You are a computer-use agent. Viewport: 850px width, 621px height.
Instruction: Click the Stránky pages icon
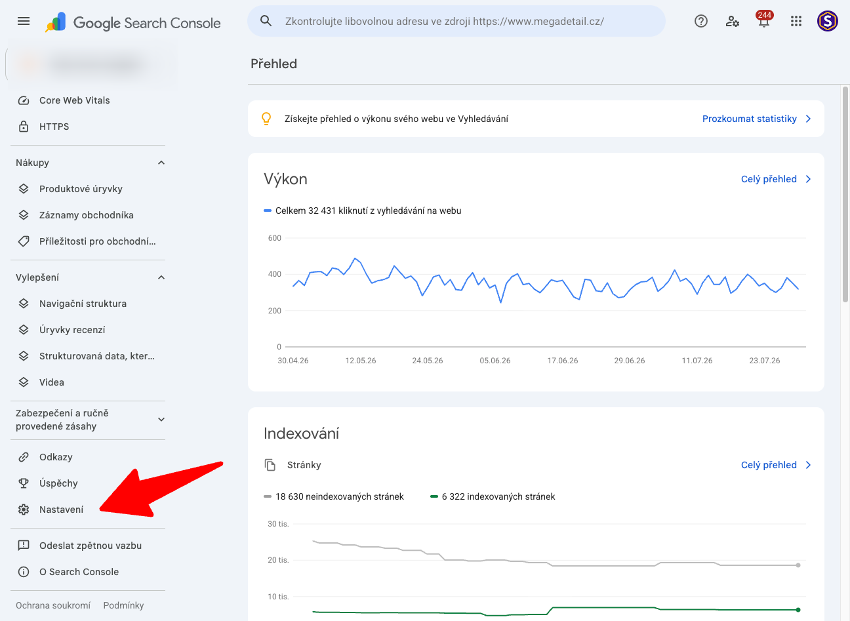[x=270, y=465]
